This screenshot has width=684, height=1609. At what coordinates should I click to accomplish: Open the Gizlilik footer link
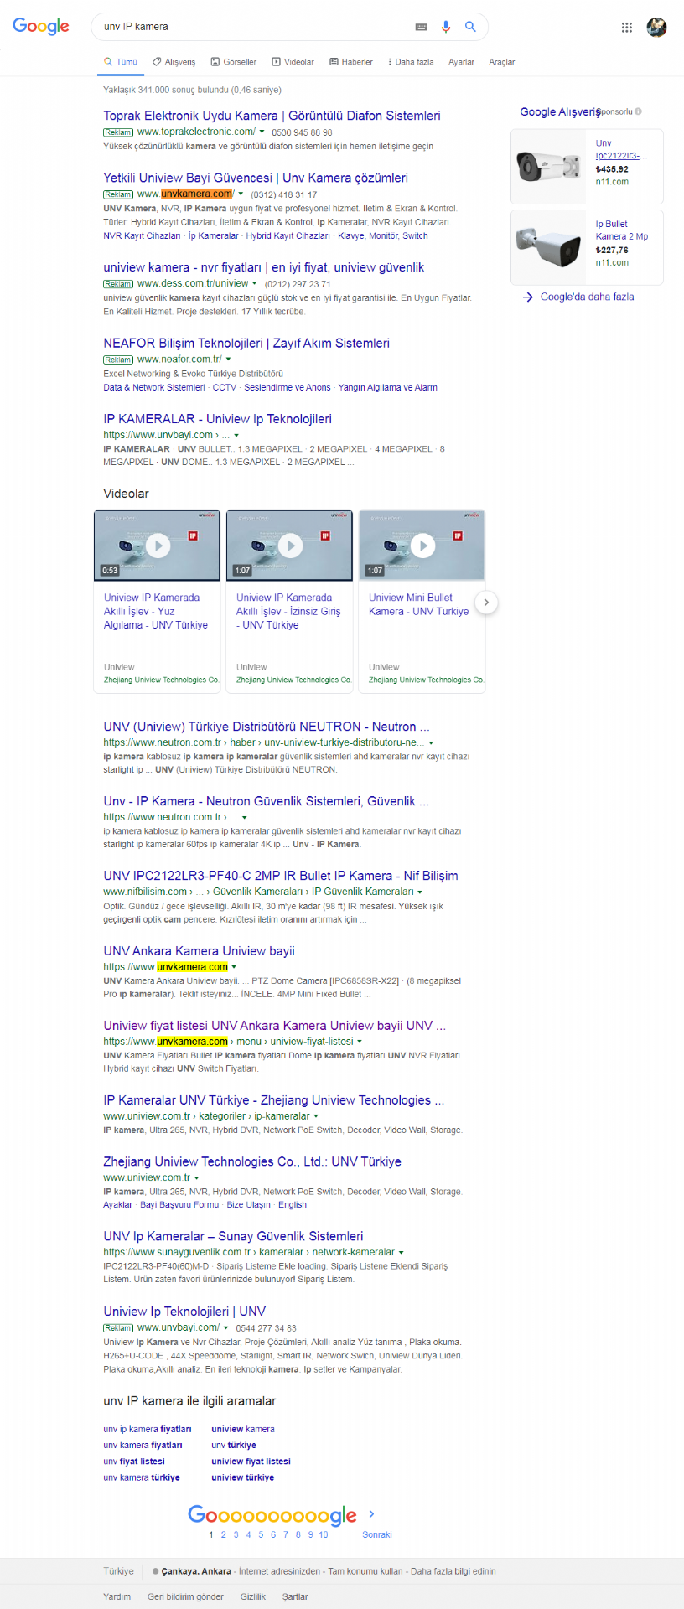[253, 1597]
